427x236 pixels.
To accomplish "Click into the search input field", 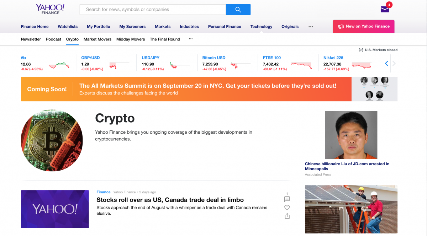I will tap(153, 10).
